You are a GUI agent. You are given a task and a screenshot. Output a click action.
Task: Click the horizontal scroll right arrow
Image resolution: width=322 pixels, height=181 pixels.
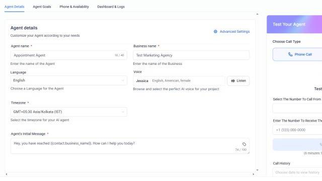pyautogui.click(x=253, y=174)
